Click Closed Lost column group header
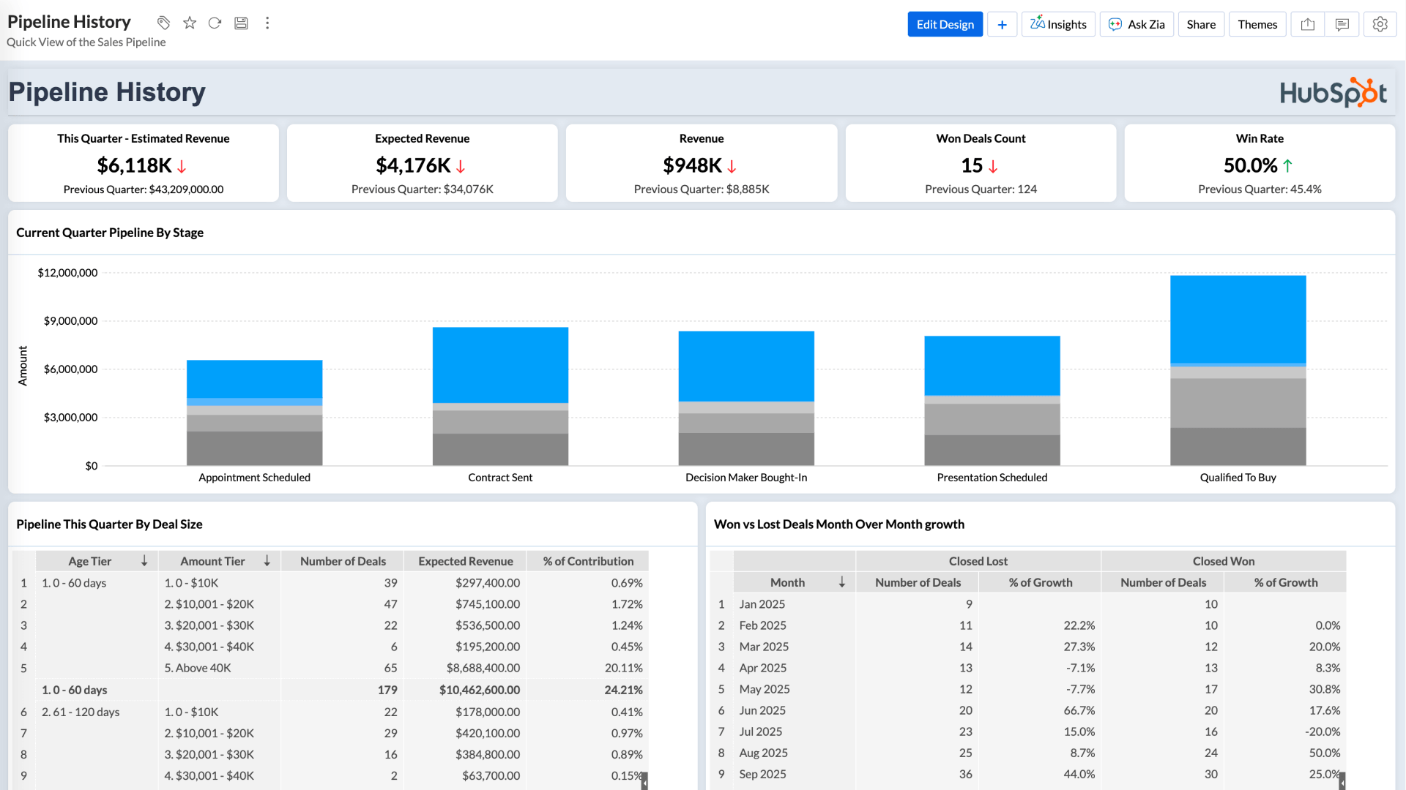1406x790 pixels. [x=978, y=561]
